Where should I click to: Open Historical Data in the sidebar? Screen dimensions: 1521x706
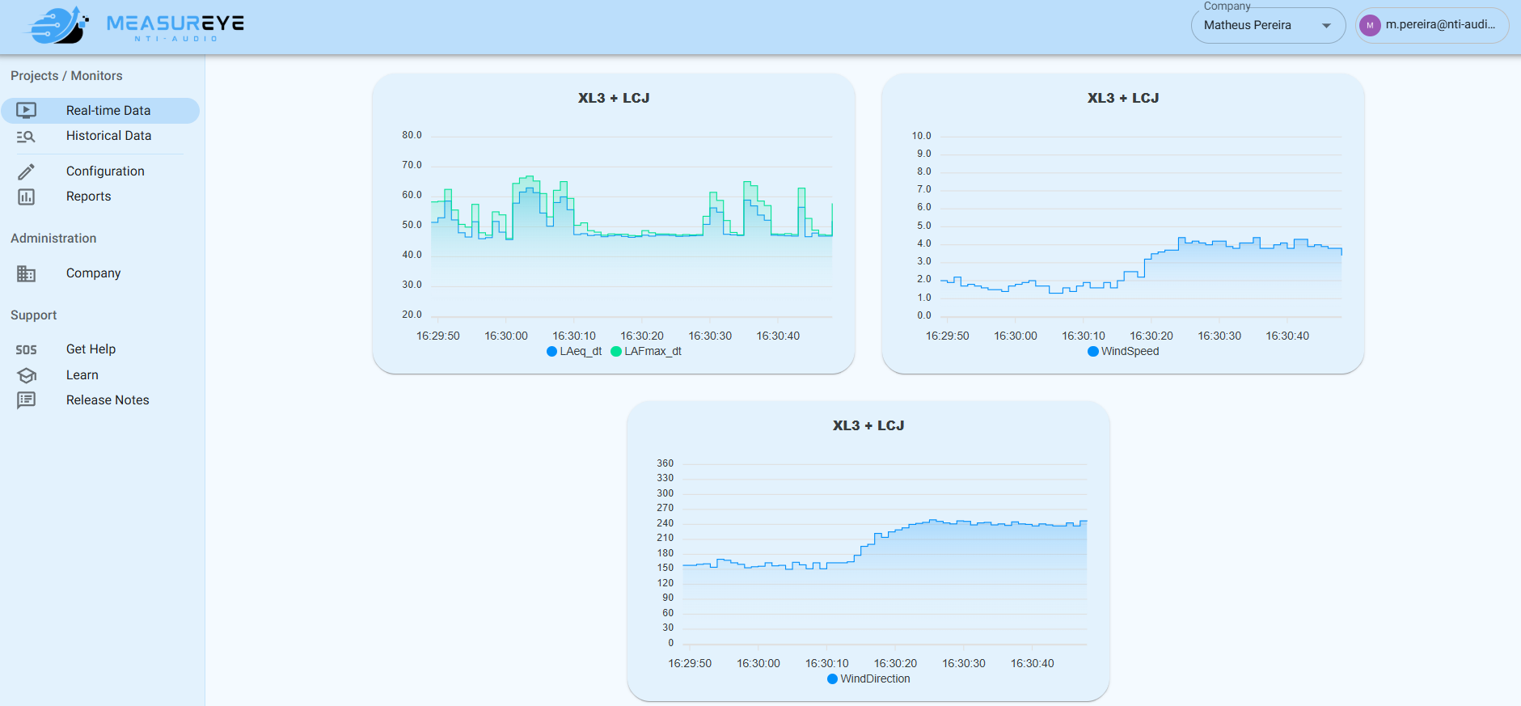click(x=108, y=136)
